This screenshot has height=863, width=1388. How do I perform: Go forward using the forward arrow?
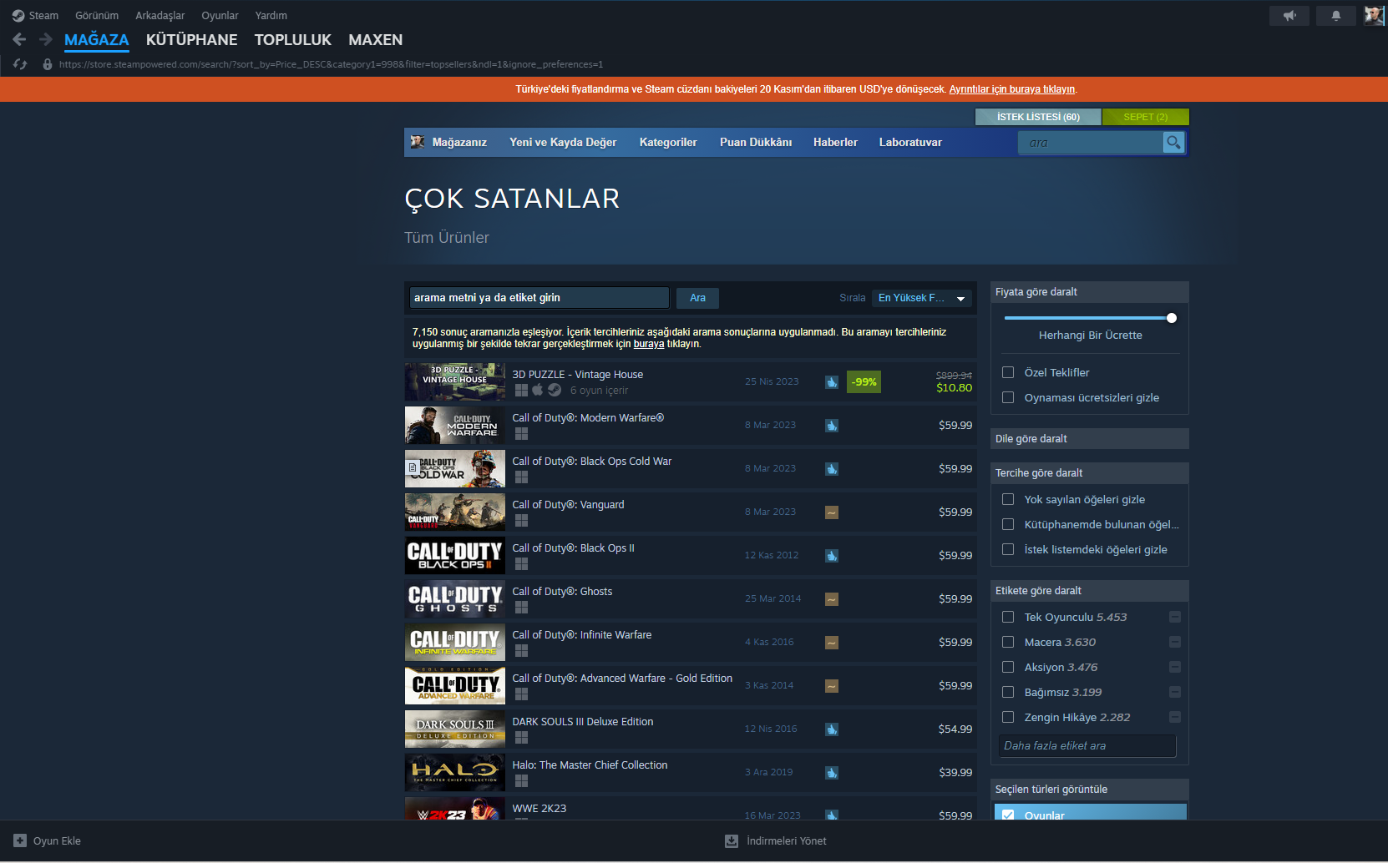(45, 39)
